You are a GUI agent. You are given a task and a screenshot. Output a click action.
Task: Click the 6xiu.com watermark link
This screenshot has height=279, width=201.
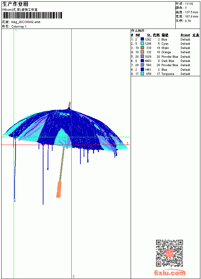point(170,273)
